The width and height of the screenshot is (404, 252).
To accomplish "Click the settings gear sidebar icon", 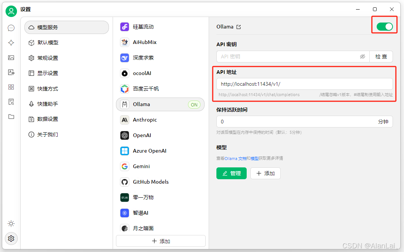I will point(11,238).
